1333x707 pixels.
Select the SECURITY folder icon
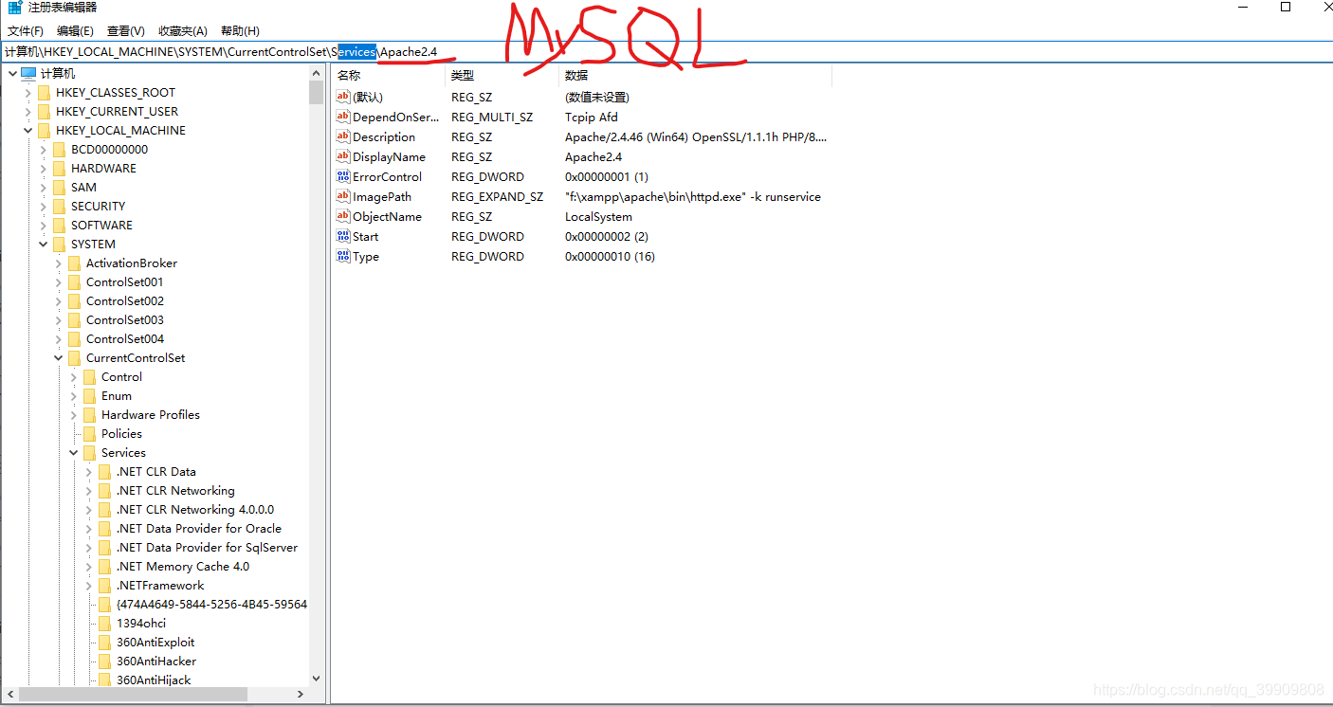59,206
